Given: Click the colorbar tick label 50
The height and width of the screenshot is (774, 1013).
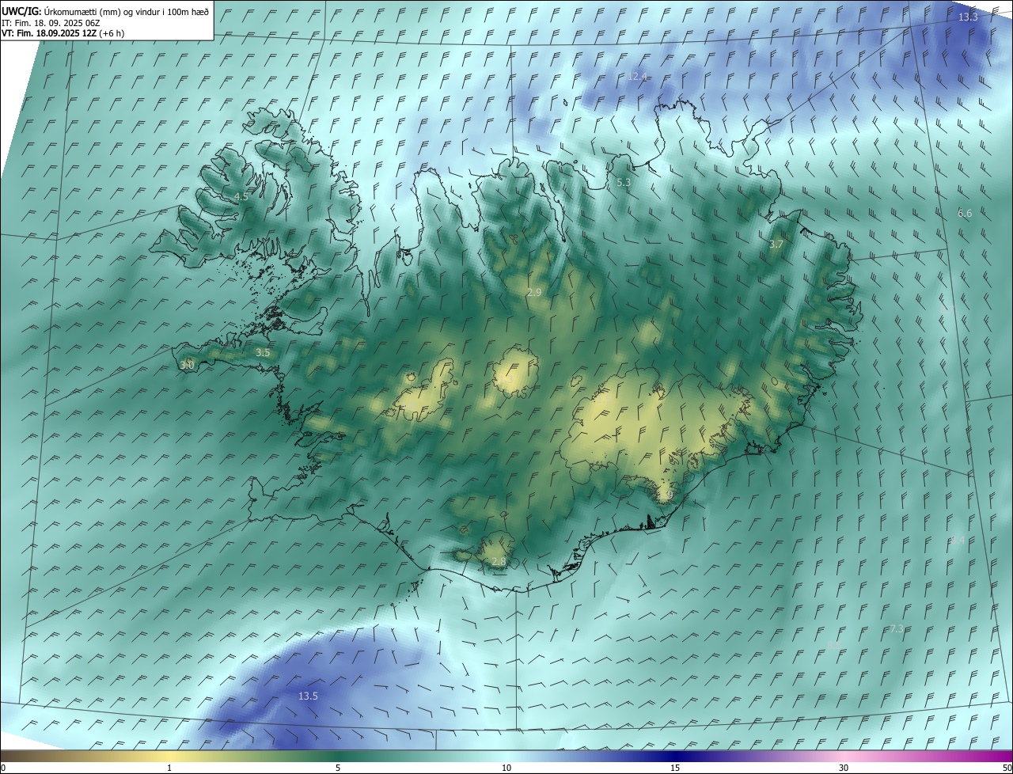Looking at the screenshot, I should click(1007, 768).
